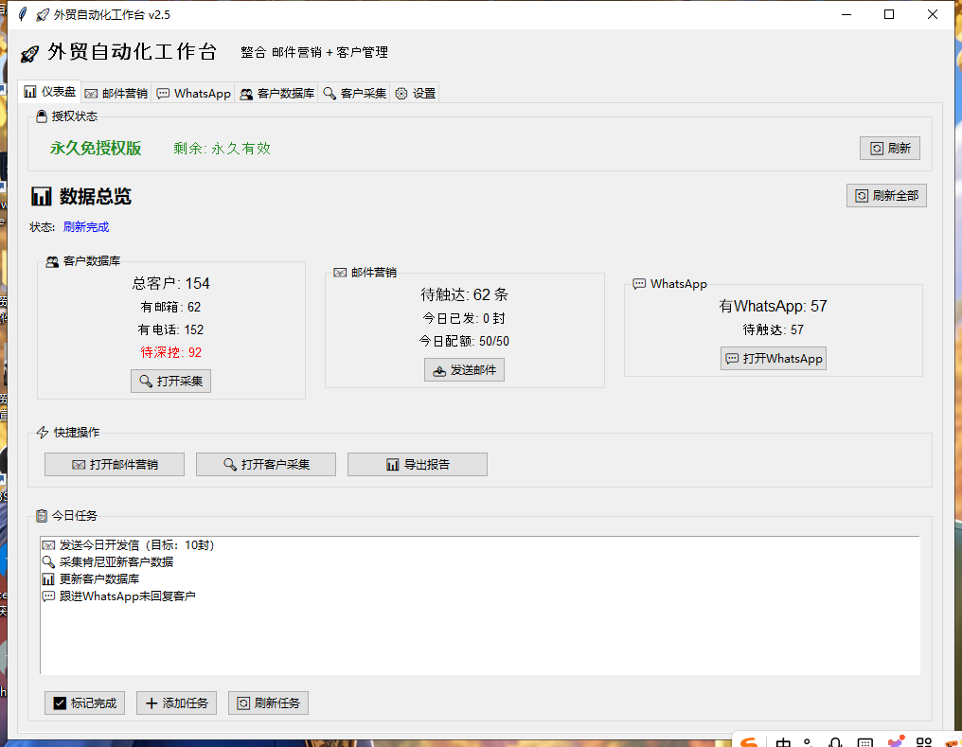
Task: Click the lightning icon beside 快捷操作
Action: 43,433
